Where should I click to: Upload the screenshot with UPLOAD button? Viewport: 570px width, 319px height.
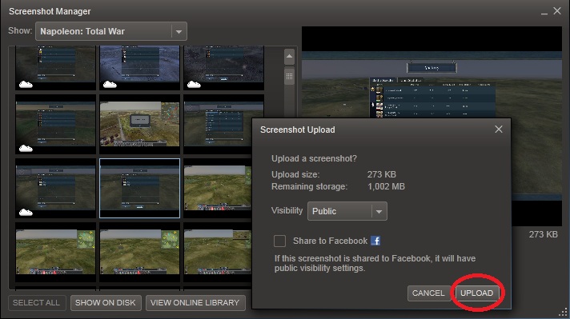point(476,293)
